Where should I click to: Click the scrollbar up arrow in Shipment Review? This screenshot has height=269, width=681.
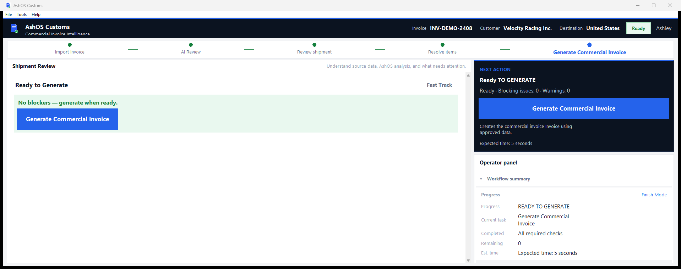pyautogui.click(x=468, y=75)
